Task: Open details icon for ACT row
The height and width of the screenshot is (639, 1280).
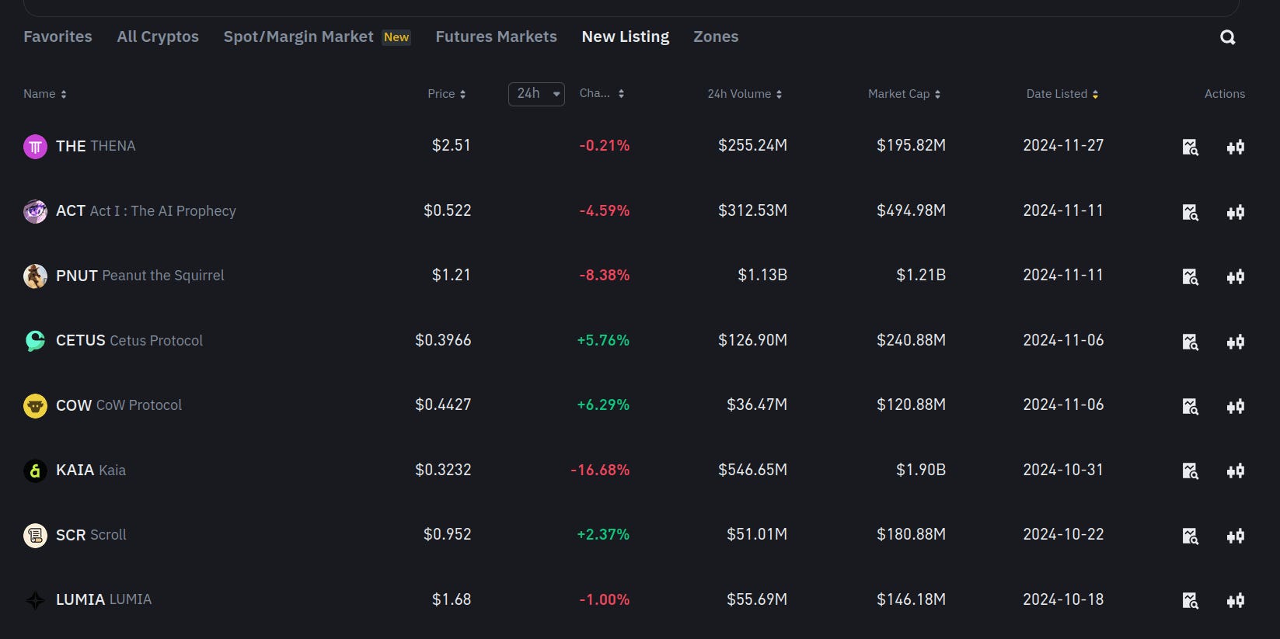Action: click(1190, 212)
